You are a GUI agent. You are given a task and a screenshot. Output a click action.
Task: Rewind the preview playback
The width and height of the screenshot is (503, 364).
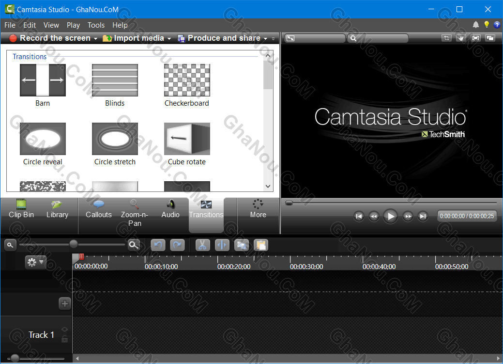point(374,216)
